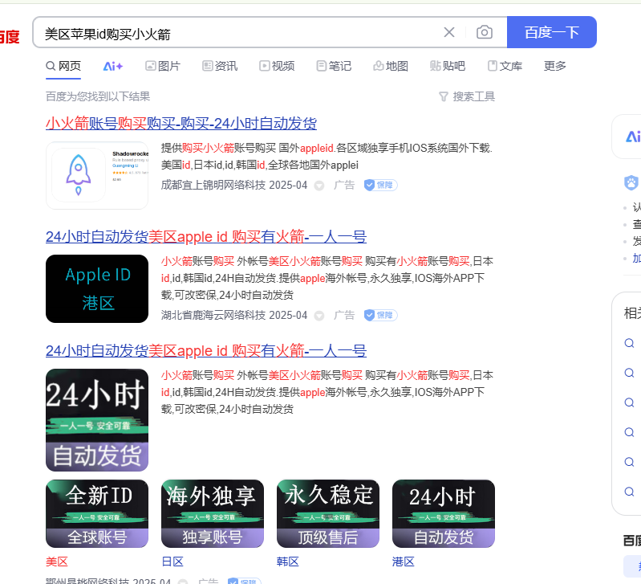
Task: Expand dropdown arrow next to 湖北省鹿海云网络科技 2025-04
Action: tap(319, 316)
